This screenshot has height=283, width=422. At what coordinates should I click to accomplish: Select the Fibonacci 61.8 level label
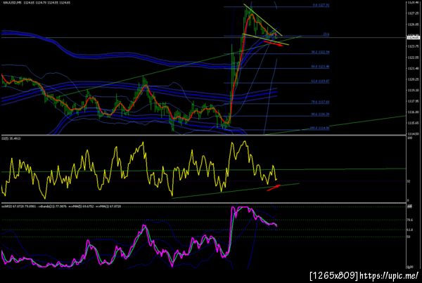(x=320, y=81)
